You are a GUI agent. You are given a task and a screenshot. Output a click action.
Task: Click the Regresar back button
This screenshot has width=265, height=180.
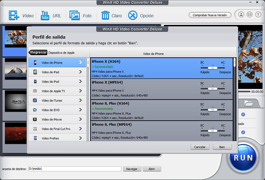tap(38, 52)
